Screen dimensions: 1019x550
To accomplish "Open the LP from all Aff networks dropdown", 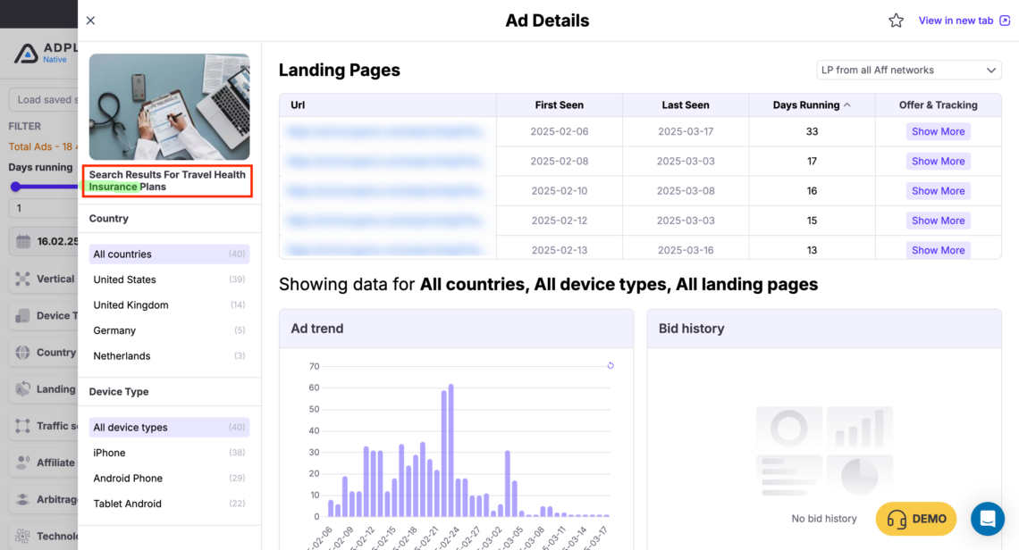I will 908,70.
